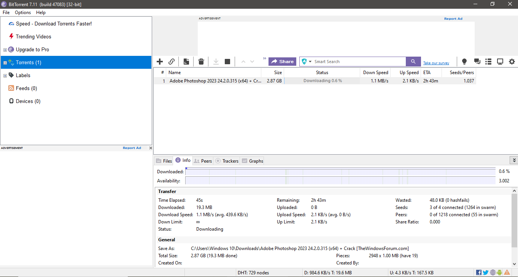The height and width of the screenshot is (277, 518).
Task: Switch to the Graphs tab
Action: point(252,161)
